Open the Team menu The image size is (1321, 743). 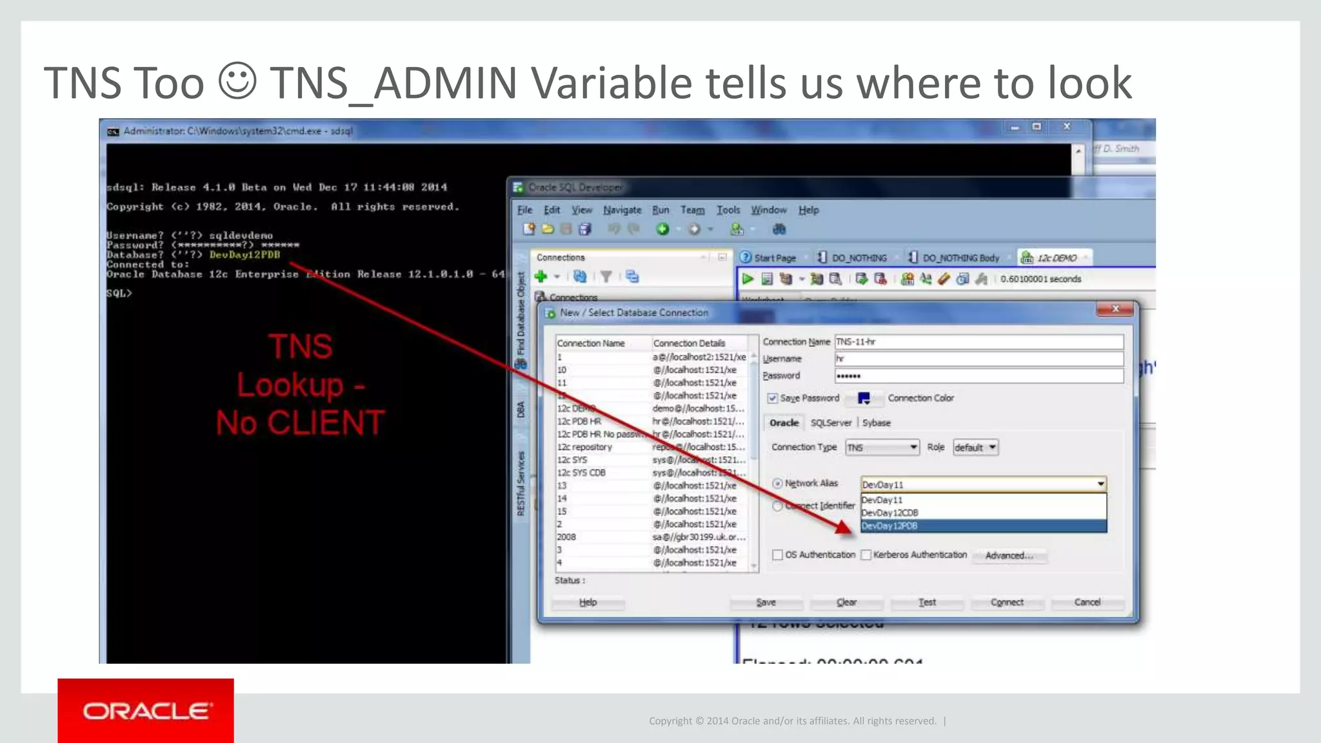click(692, 210)
